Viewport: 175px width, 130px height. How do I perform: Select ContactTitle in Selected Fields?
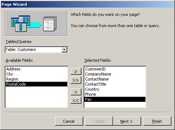coord(115,84)
